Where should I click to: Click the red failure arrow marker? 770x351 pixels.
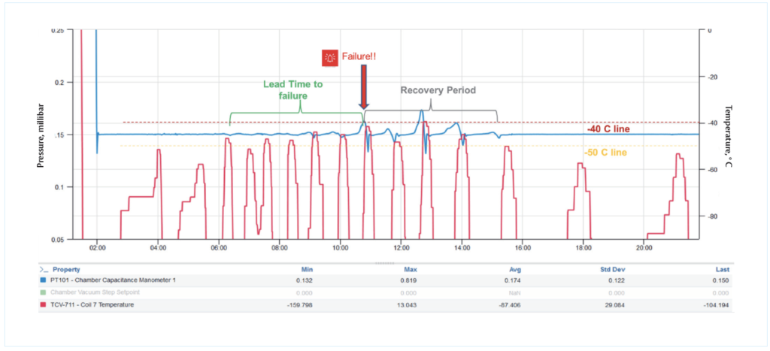click(364, 88)
